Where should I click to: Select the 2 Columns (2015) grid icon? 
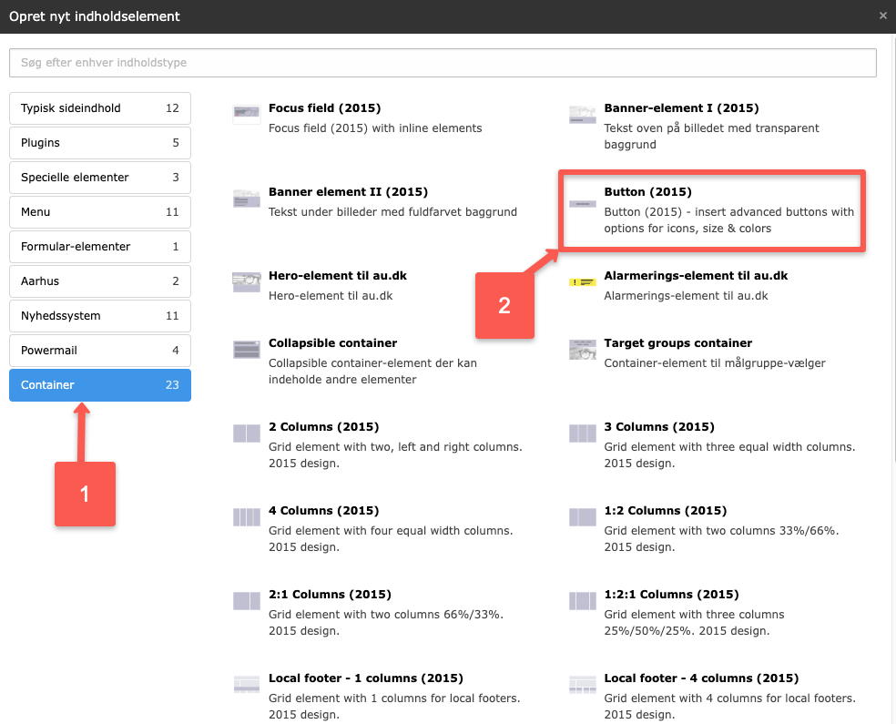[247, 433]
